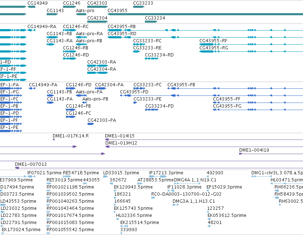The width and height of the screenshot is (303, 235).
Task: Click protein Aats-pro-PB label
Action: [95, 99]
